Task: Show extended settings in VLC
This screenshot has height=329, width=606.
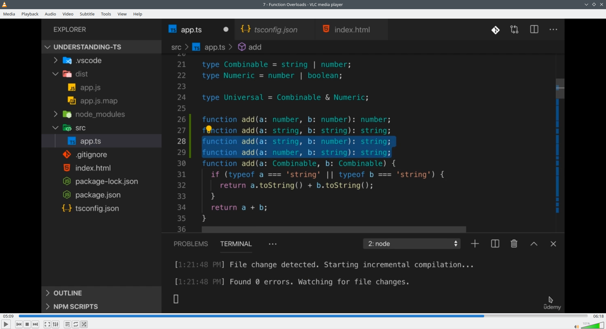Action: tap(56, 324)
